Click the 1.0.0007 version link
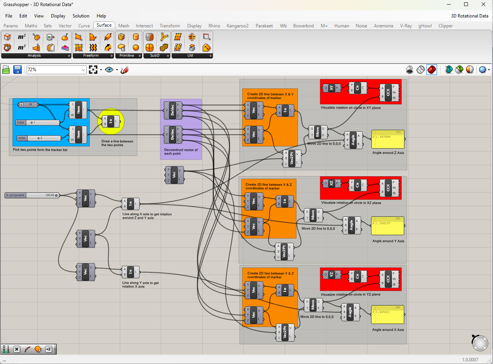The image size is (493, 364). [x=470, y=359]
